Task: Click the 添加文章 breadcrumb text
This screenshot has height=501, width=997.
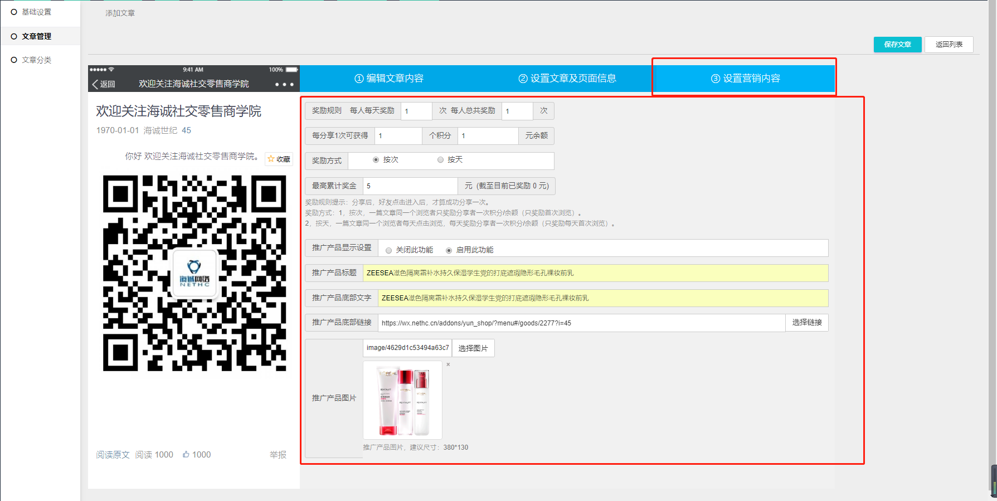Action: [120, 13]
